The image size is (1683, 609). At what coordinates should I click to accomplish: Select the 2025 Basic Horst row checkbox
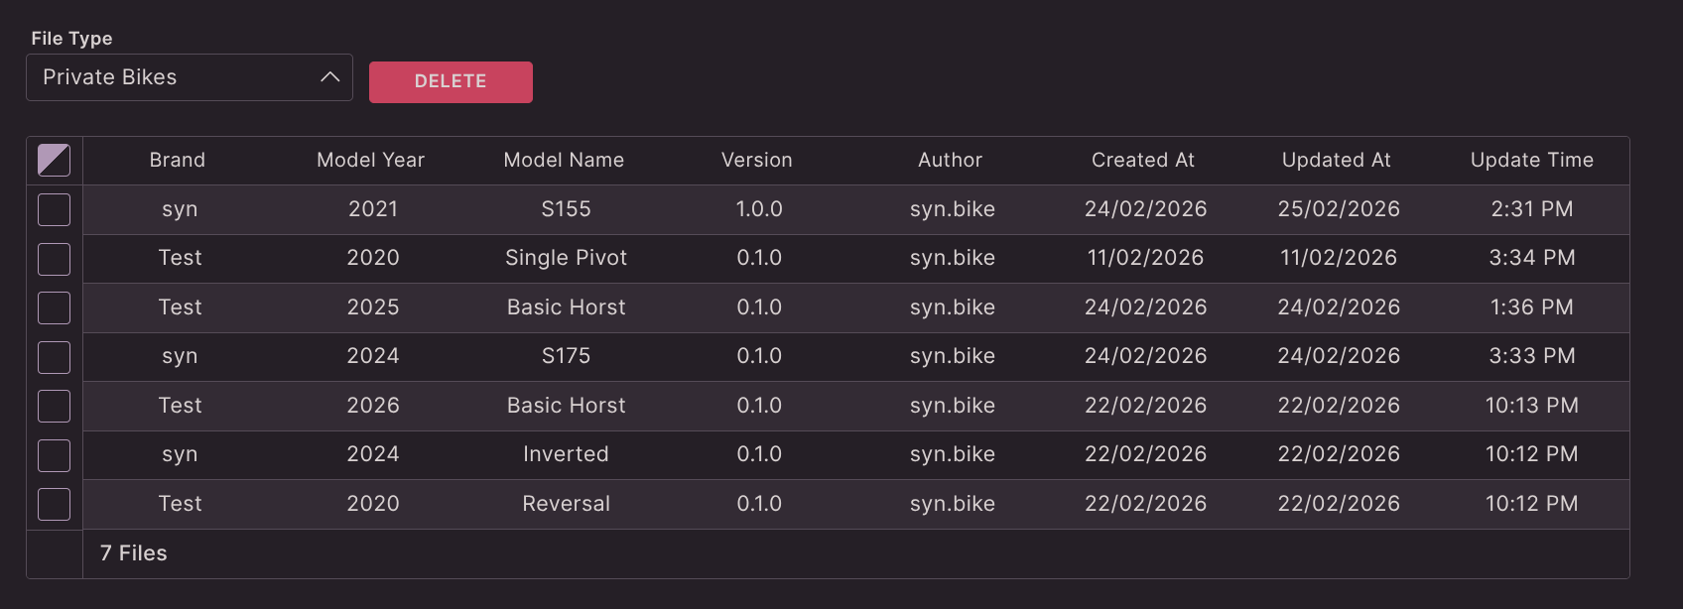54,307
